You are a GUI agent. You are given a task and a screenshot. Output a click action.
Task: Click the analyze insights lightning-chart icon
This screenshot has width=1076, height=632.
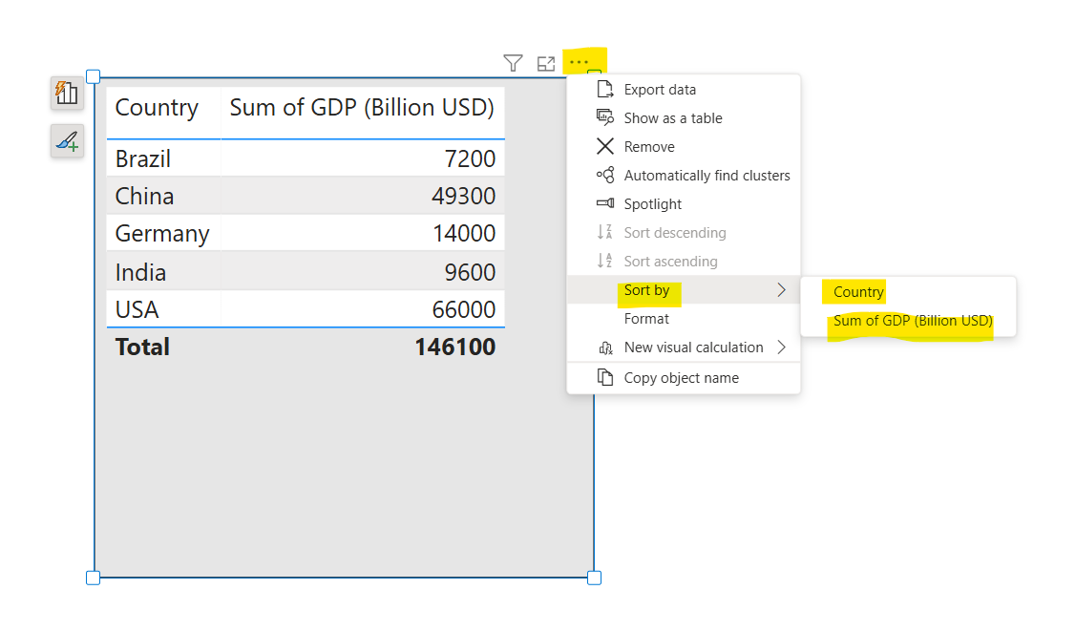tap(66, 94)
